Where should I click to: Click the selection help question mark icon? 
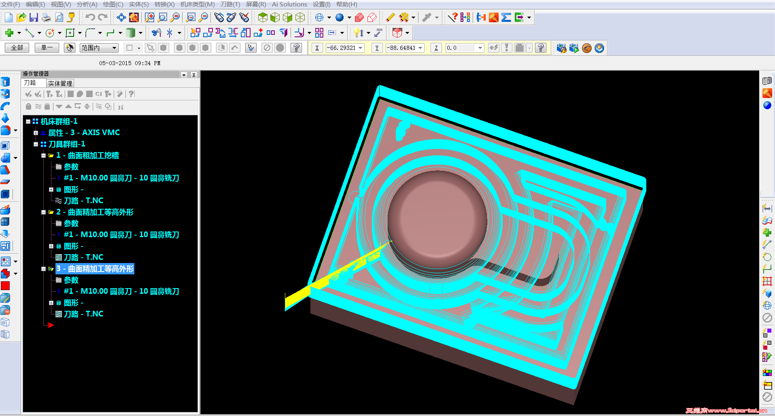pyautogui.click(x=296, y=48)
